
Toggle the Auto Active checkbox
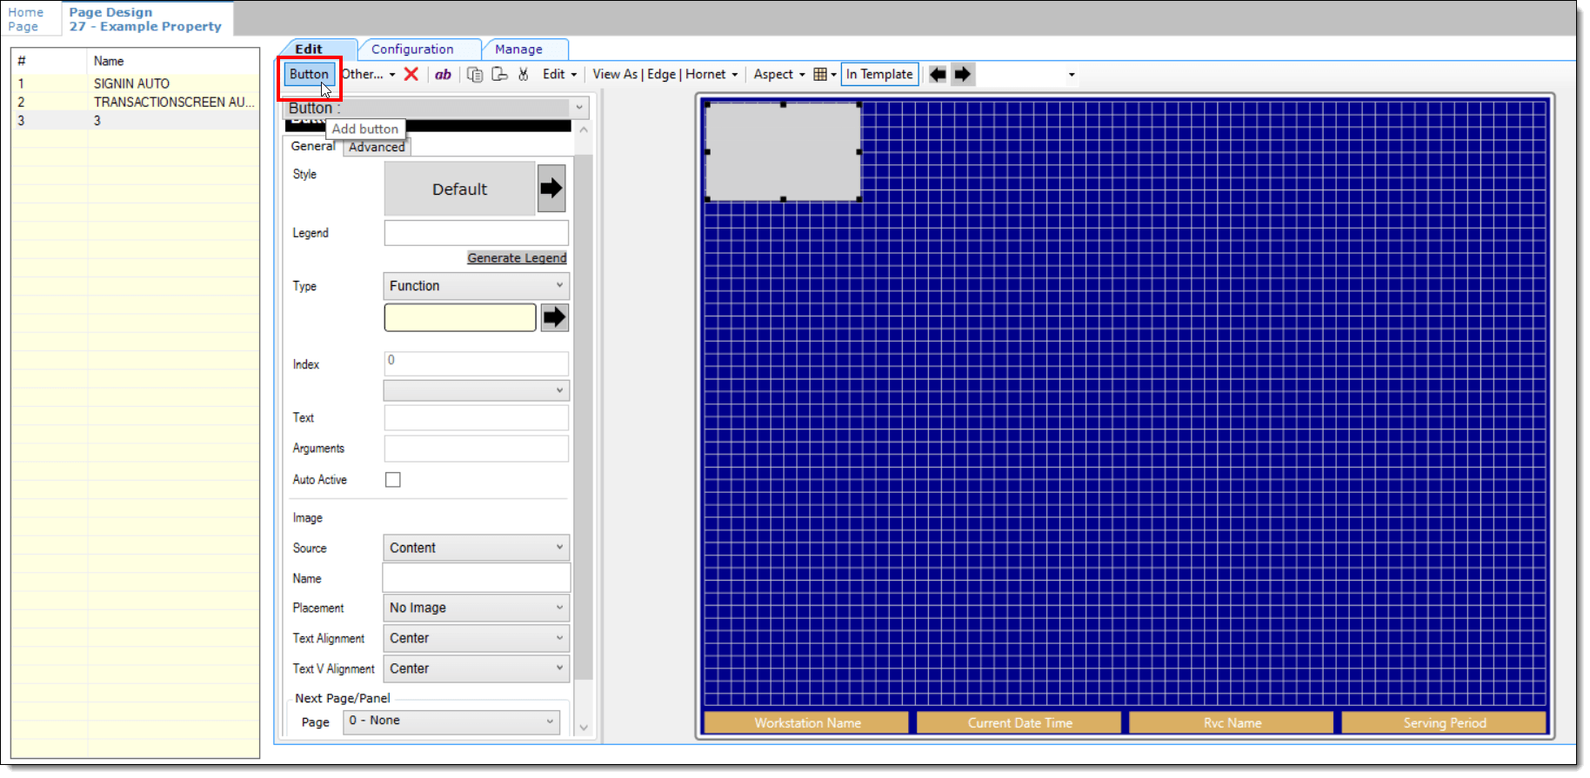click(x=393, y=480)
